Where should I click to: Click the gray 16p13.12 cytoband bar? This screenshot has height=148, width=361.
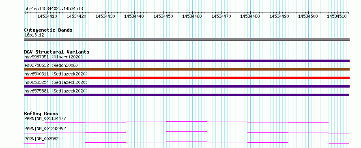187,39
